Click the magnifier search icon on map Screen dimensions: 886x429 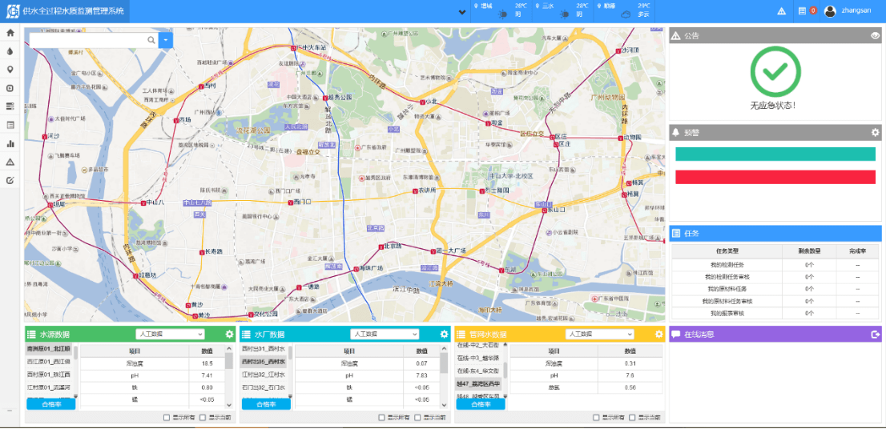(x=151, y=39)
